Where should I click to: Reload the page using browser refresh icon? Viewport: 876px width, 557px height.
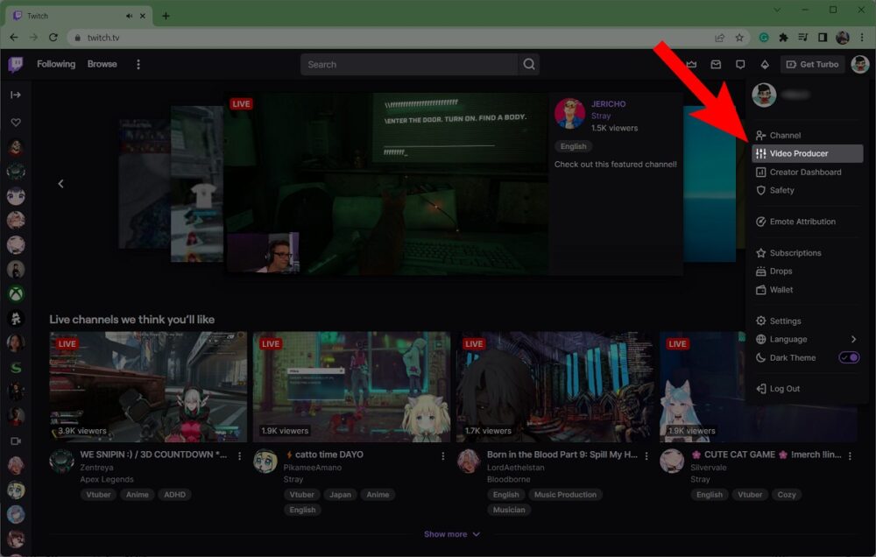(54, 37)
